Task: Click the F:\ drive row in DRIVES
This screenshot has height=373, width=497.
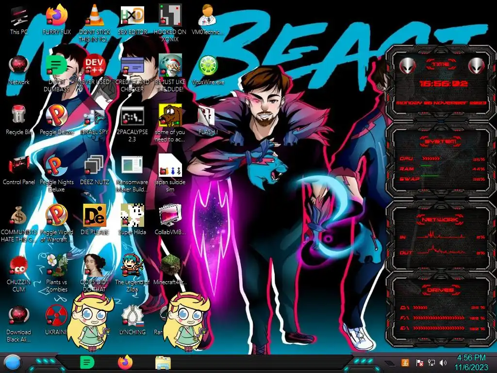Action: [443, 318]
